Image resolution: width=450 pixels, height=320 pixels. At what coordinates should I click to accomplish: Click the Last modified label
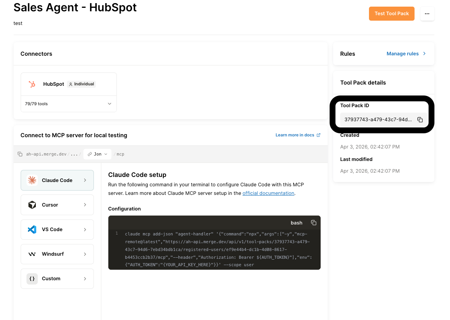click(356, 159)
